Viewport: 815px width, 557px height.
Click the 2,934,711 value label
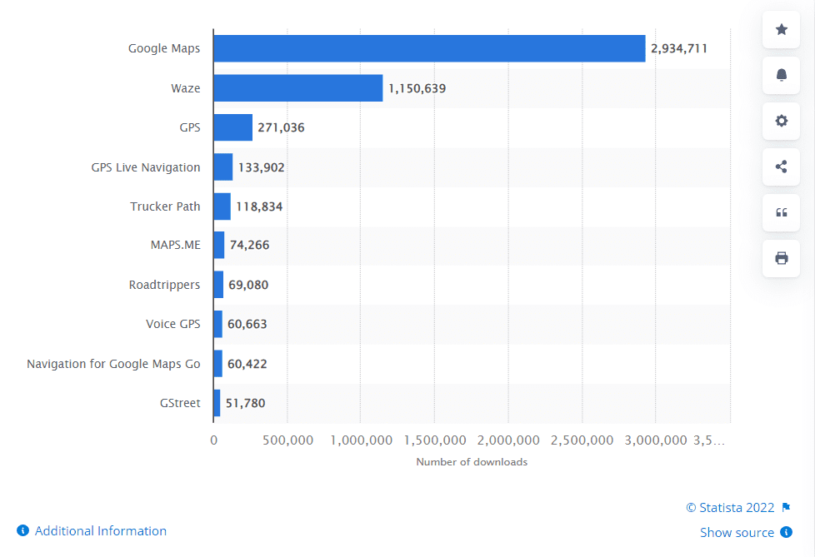[x=679, y=49]
